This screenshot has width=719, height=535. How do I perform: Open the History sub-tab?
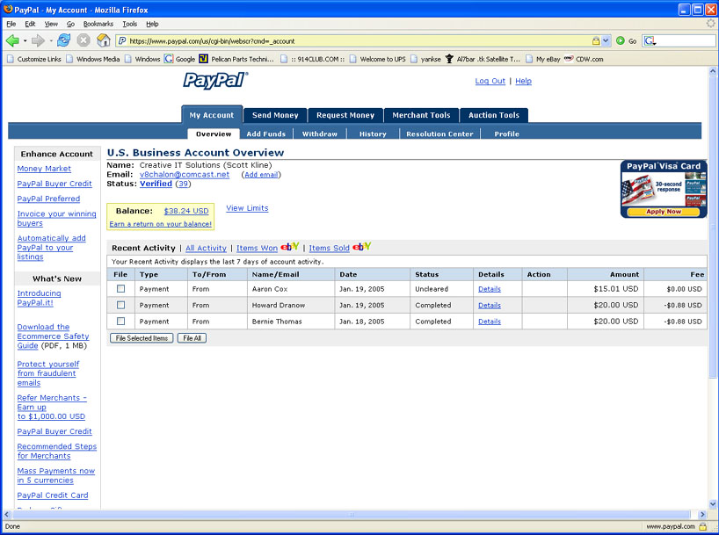coord(373,134)
